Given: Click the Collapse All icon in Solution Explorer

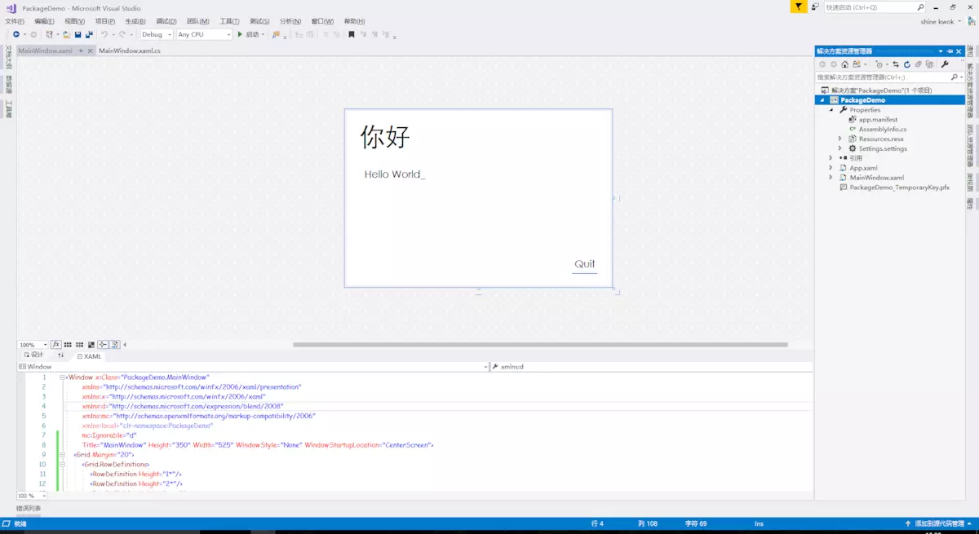Looking at the screenshot, I should click(x=918, y=64).
